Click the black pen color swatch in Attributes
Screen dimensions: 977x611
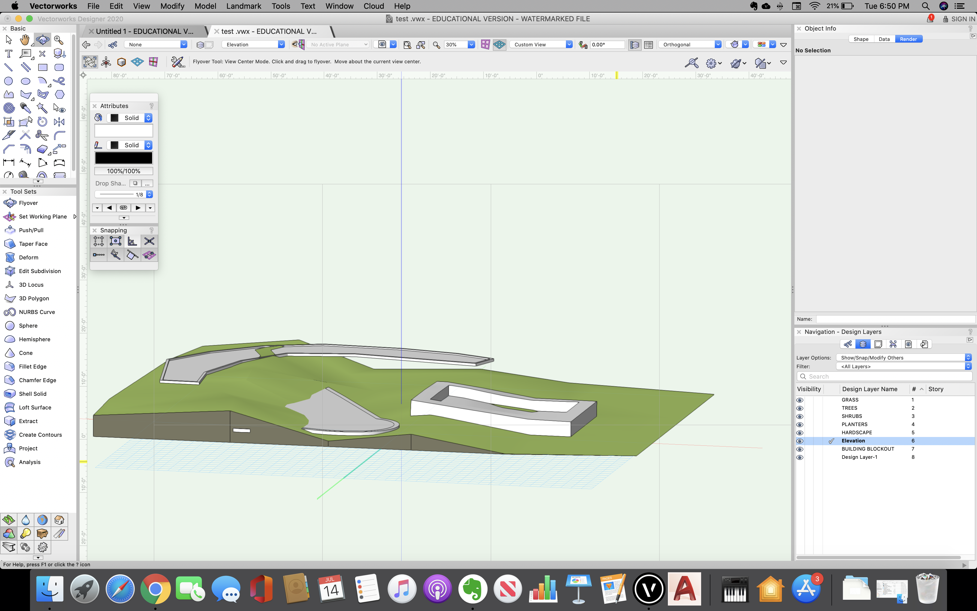pyautogui.click(x=123, y=158)
